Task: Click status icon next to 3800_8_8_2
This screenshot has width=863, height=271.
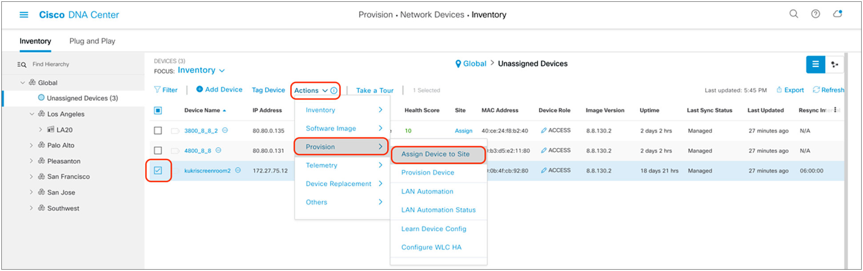Action: [225, 130]
